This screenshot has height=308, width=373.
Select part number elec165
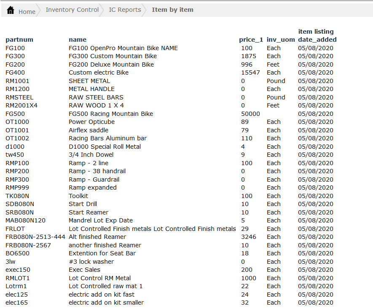[x=17, y=303]
